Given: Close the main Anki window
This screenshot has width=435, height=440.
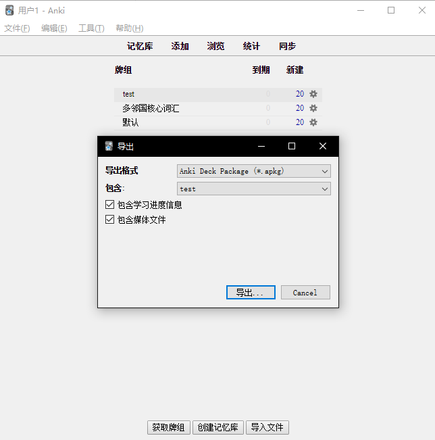Looking at the screenshot, I should click(422, 10).
